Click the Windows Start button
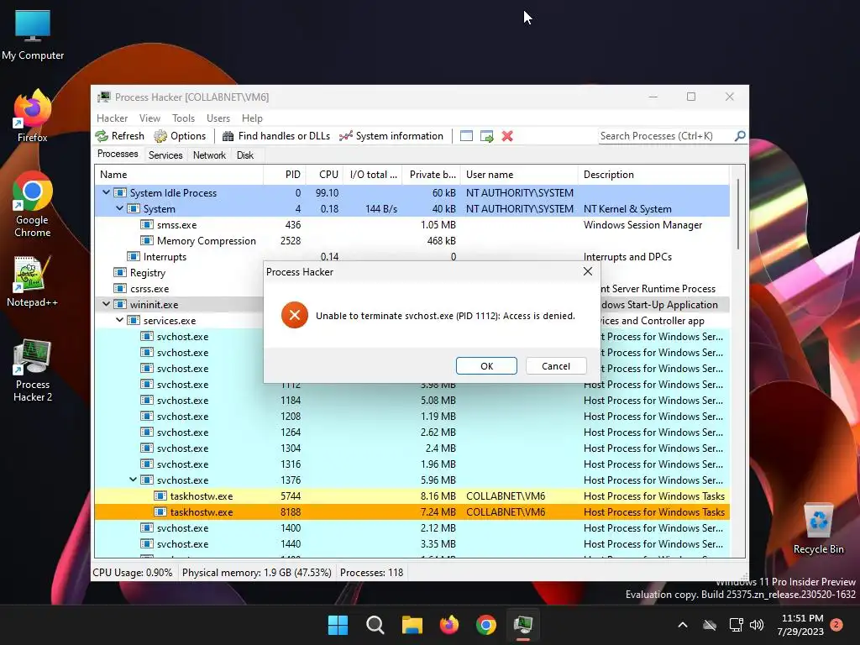 click(338, 625)
